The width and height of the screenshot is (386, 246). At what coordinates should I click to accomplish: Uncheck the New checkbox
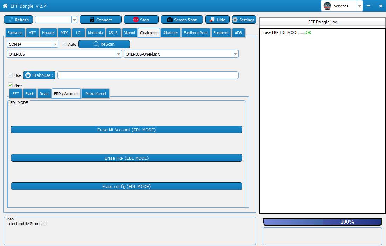[x=11, y=85]
